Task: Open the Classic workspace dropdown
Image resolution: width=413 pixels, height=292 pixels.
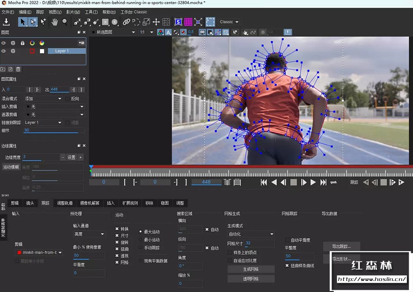Action: [x=229, y=22]
